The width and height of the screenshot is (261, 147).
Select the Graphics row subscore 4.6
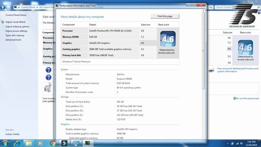pyautogui.click(x=142, y=43)
